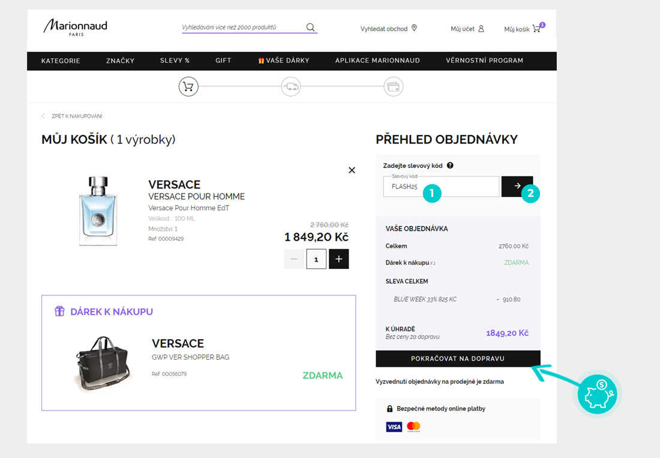Viewport: 660px width, 458px height.
Task: Click the Můj účet link
Action: pyautogui.click(x=463, y=29)
